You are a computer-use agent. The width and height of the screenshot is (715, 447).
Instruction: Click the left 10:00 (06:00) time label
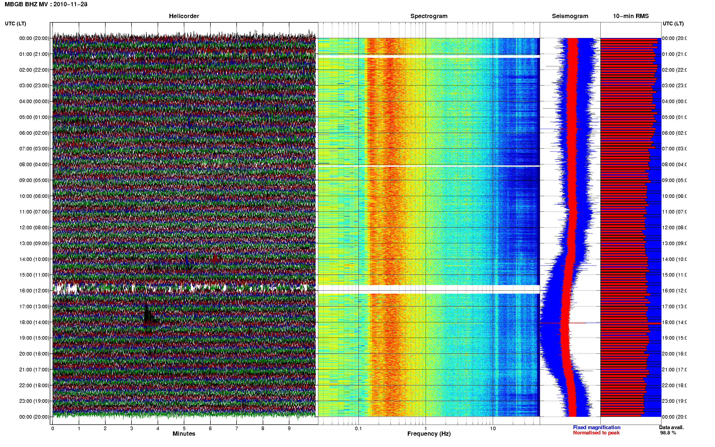34,196
